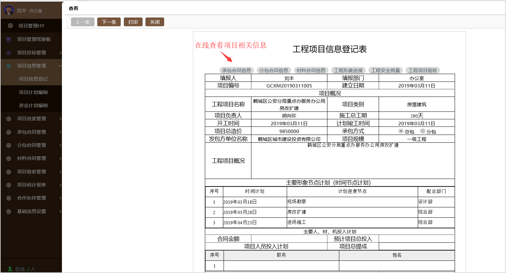Click the 项目管理驾驶舱 dashboard icon
506x273 pixels.
coord(9,39)
